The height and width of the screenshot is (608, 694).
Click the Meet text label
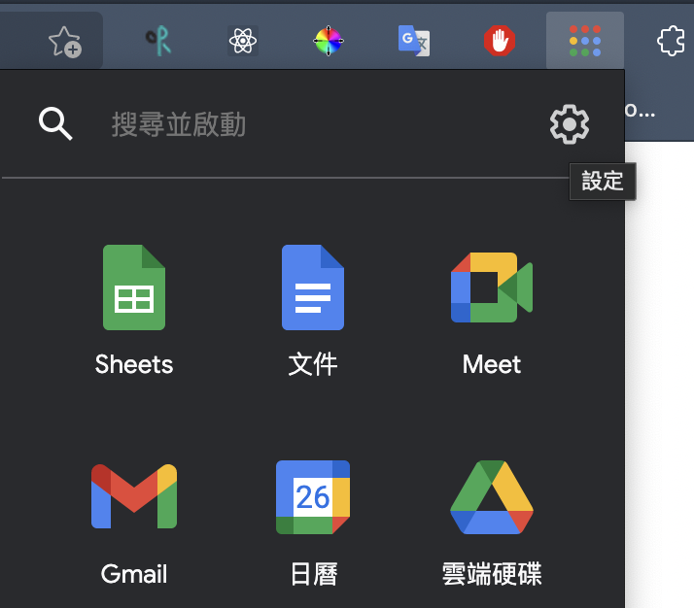click(x=492, y=364)
